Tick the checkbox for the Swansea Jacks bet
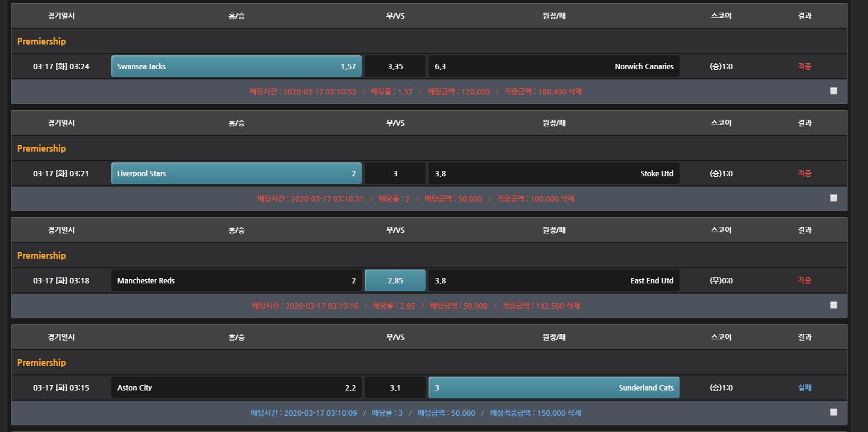This screenshot has width=868, height=432. pos(833,91)
